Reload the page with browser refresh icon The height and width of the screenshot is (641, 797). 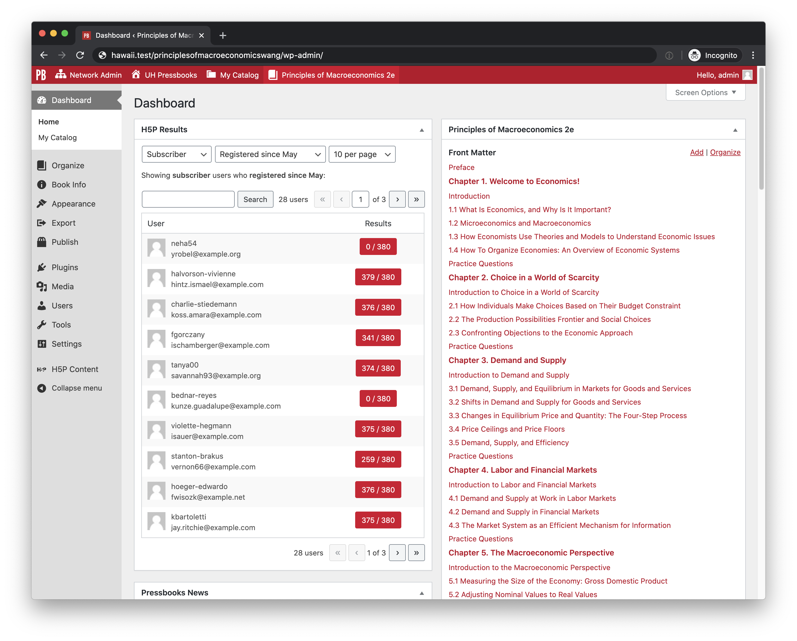(80, 55)
